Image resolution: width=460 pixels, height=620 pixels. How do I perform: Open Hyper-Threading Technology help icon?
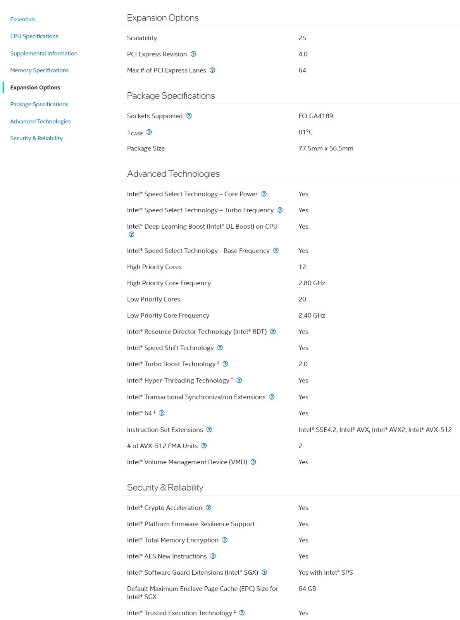(239, 381)
